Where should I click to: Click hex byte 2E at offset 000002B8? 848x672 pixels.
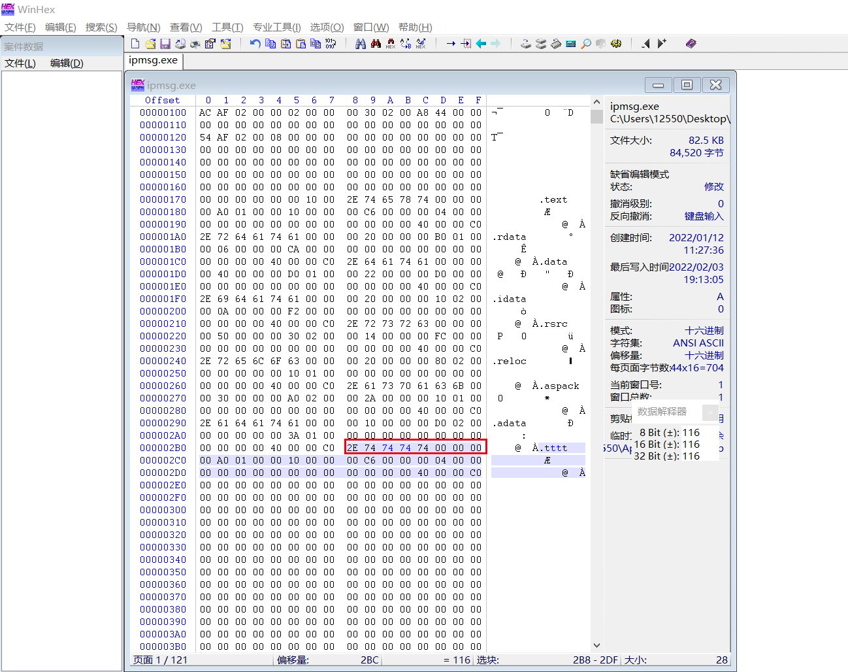[353, 448]
